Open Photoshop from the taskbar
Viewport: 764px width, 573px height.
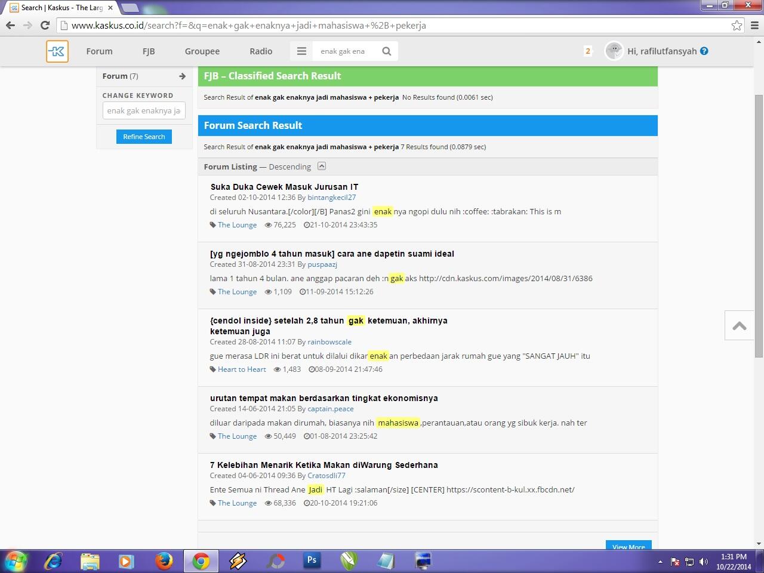tap(312, 561)
